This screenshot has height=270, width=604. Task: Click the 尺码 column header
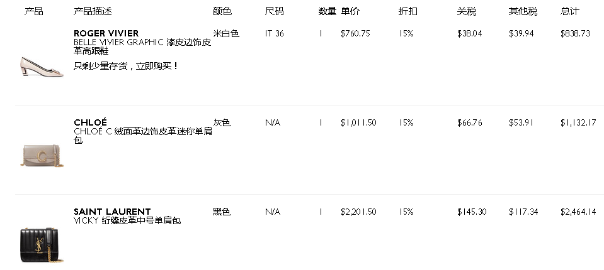coord(274,11)
